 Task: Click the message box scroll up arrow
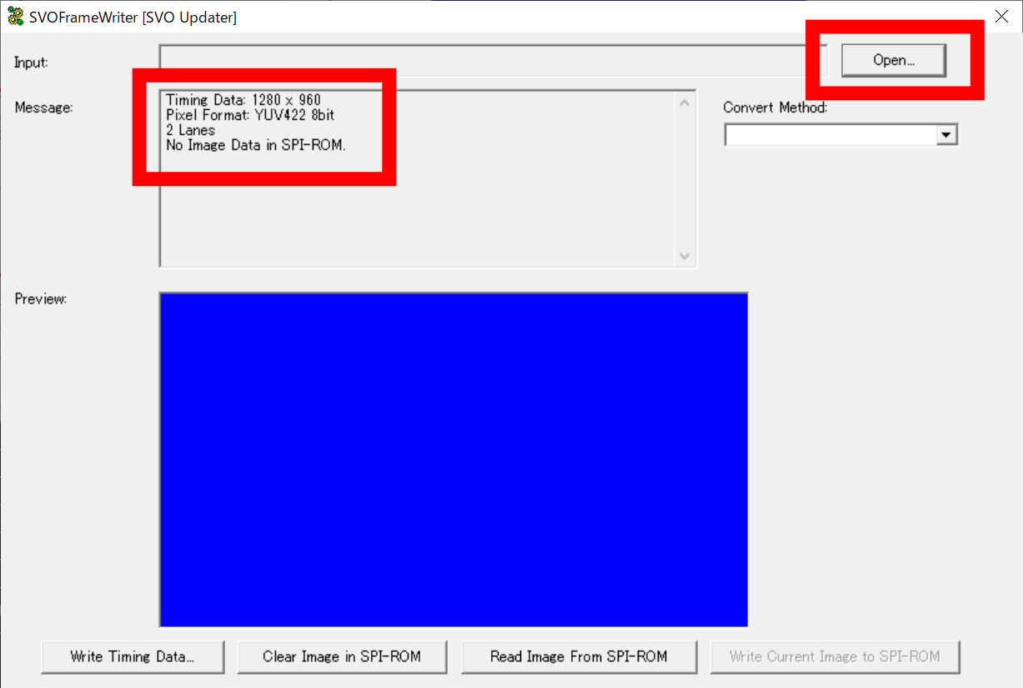[685, 103]
